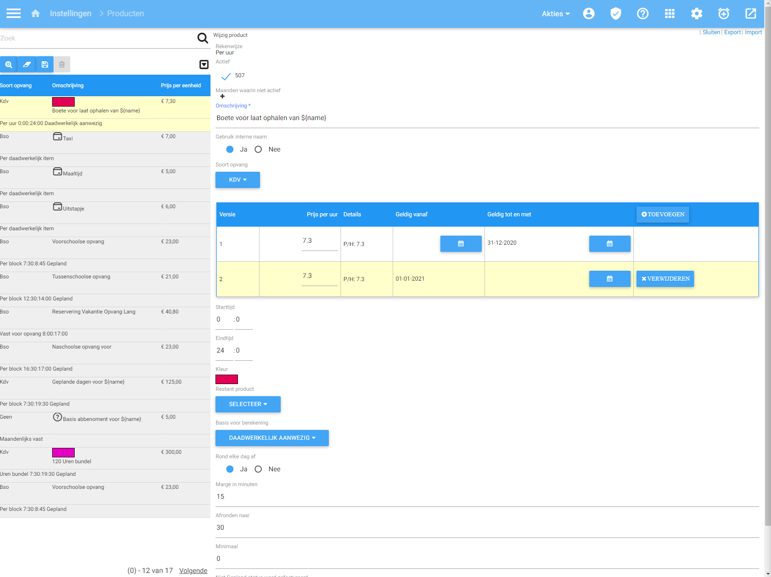Select Nee for Rond elke dag af

tap(258, 469)
